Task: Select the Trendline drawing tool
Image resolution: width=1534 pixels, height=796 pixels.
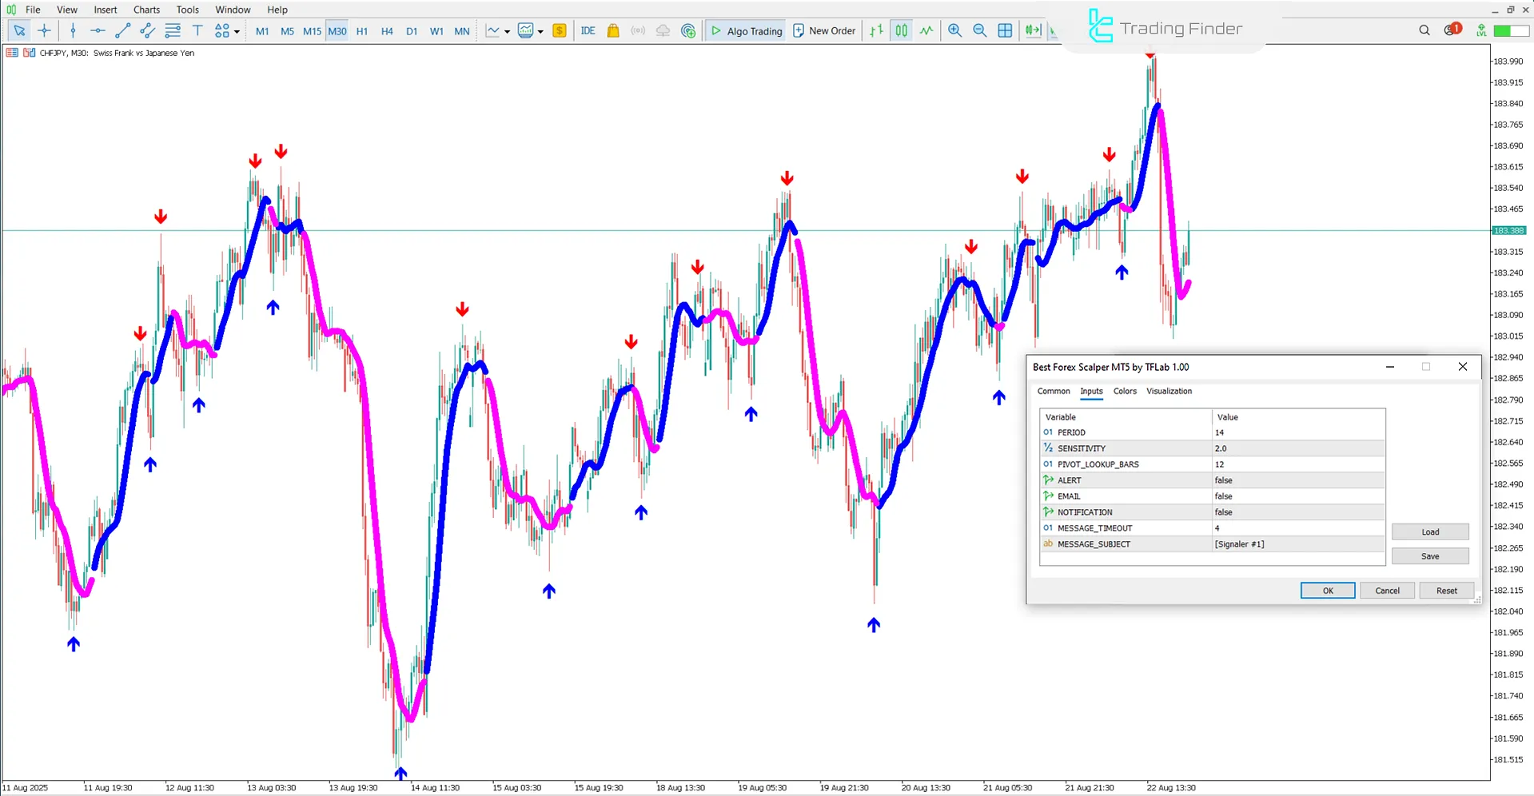Action: pyautogui.click(x=122, y=30)
